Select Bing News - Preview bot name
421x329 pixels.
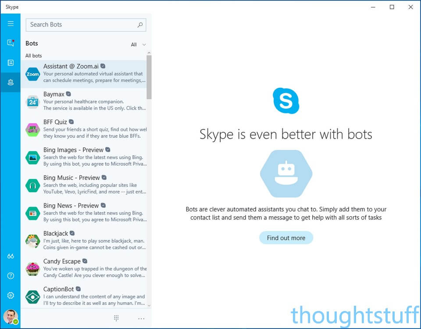coord(71,206)
